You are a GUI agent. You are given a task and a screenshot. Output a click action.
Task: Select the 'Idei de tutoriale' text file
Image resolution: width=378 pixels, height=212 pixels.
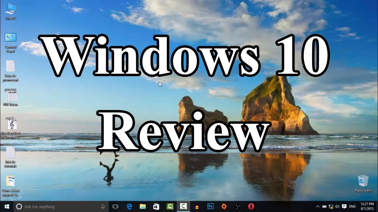(11, 157)
